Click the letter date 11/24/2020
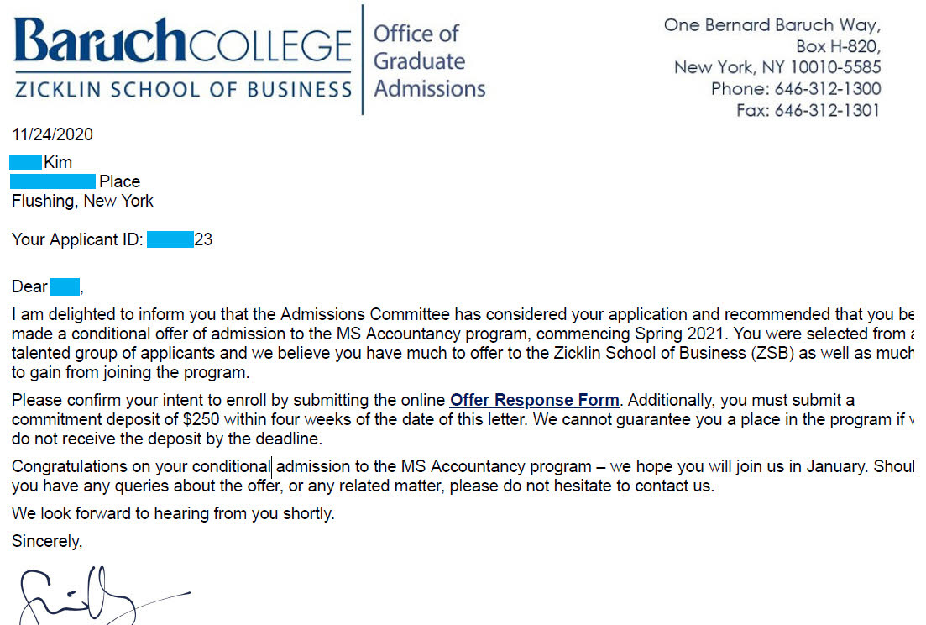This screenshot has height=625, width=926. click(x=52, y=134)
